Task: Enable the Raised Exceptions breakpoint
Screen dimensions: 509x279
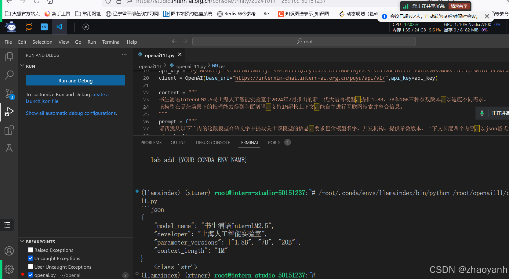Action: tap(30, 250)
